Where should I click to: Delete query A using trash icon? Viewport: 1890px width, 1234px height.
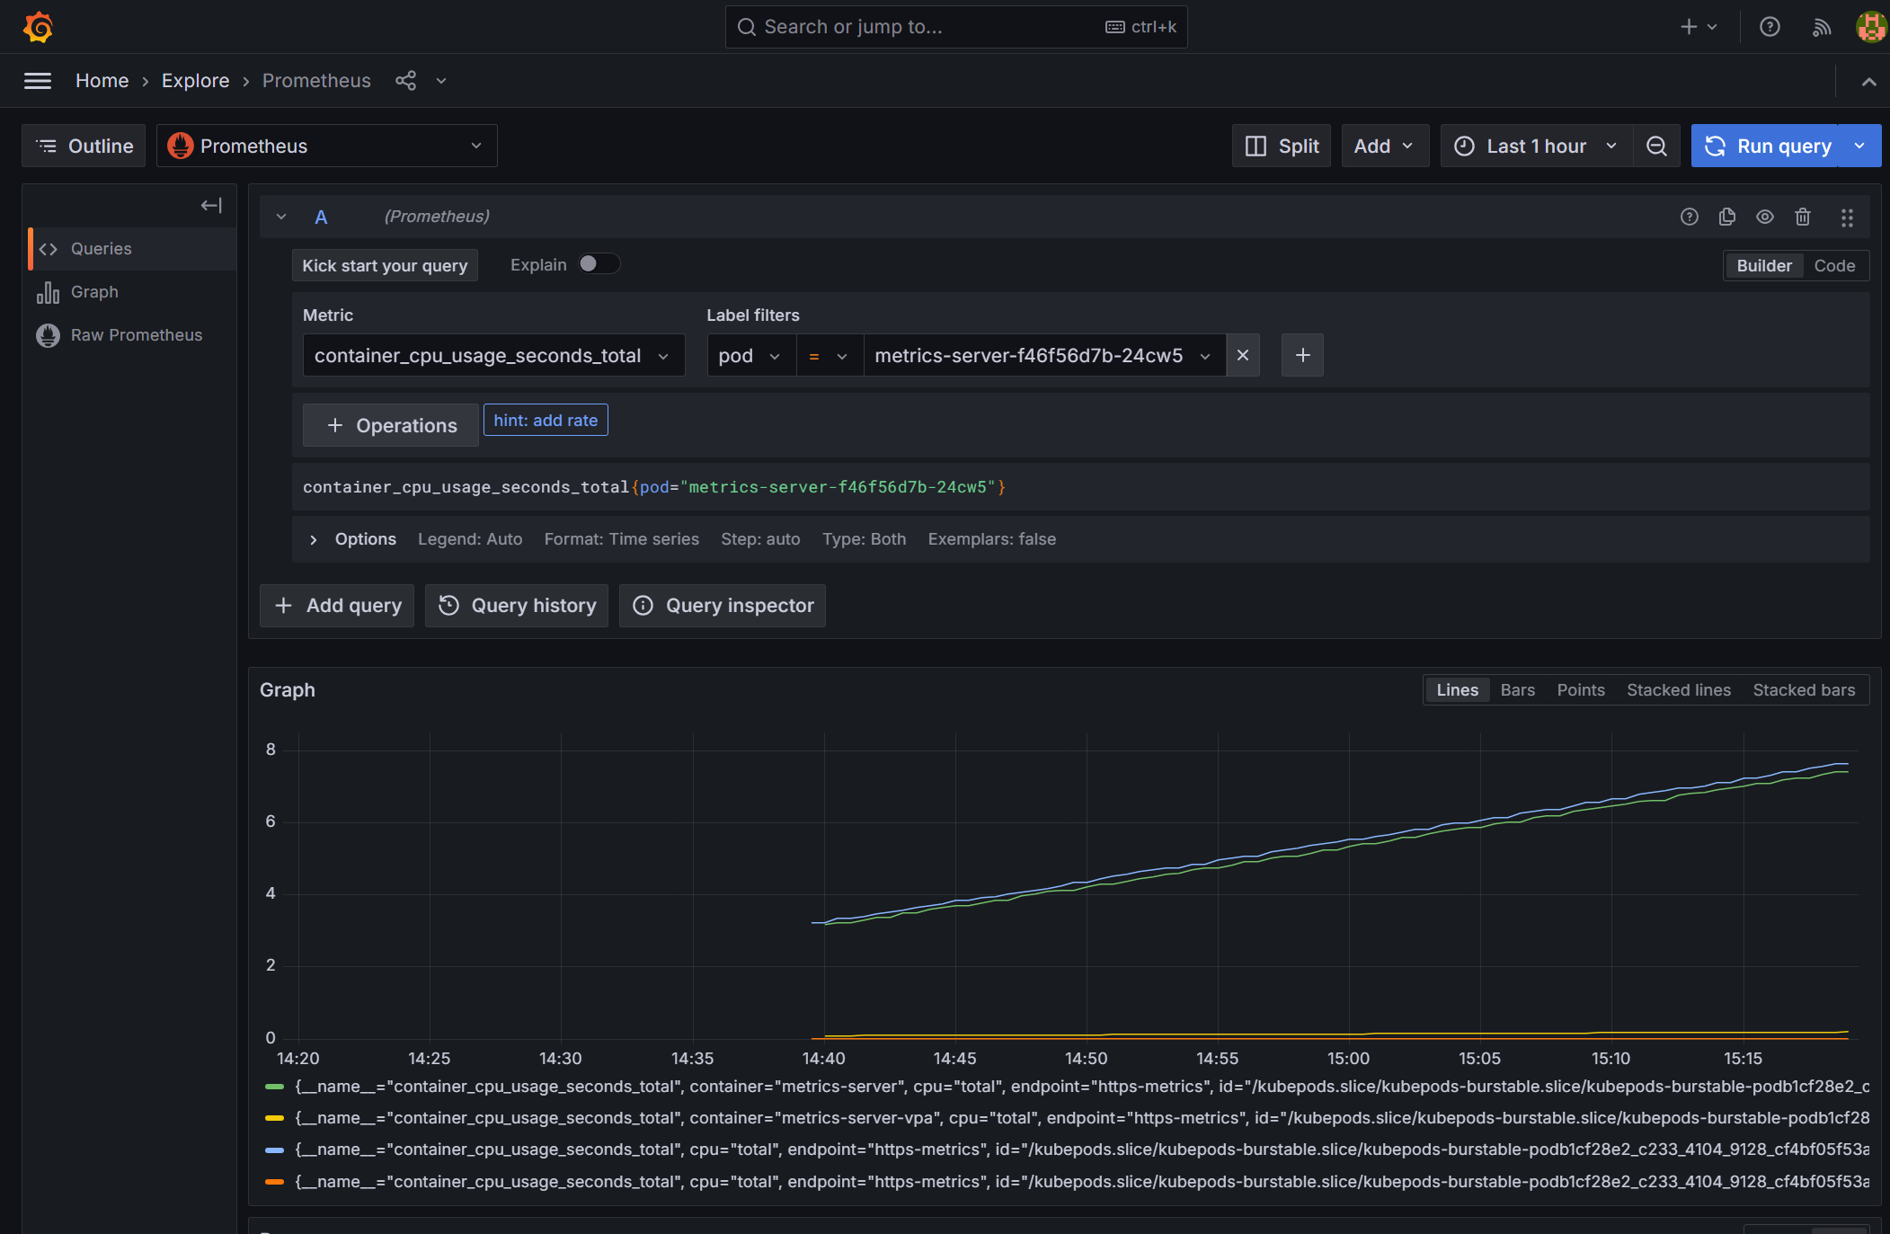[x=1802, y=217]
